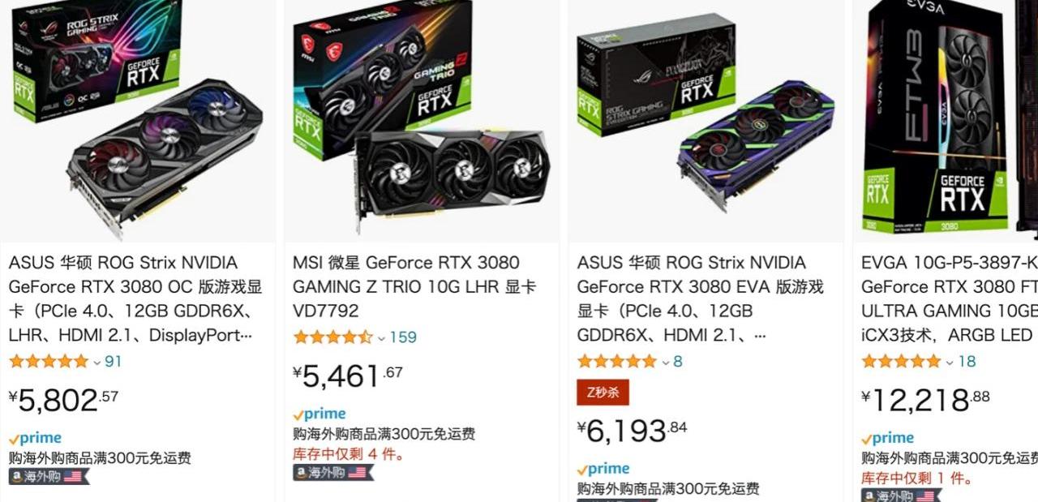Open the EVGA 10G-P5-3897 listing title
The image size is (1038, 502).
[x=950, y=298]
